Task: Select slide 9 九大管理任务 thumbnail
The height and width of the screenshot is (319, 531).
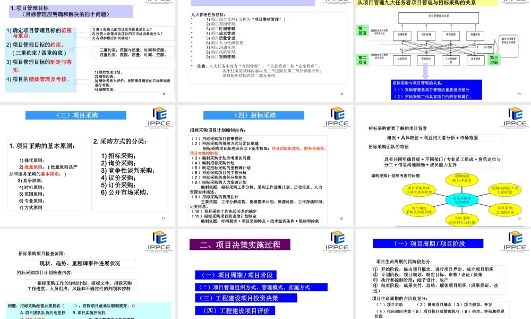Action: coord(265,50)
